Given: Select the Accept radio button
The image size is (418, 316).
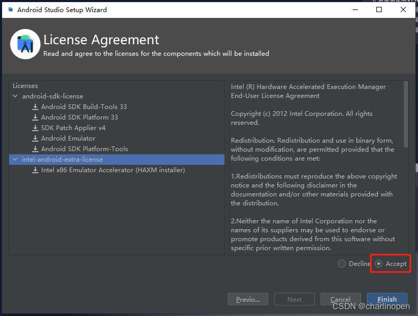Looking at the screenshot, I should [379, 264].
